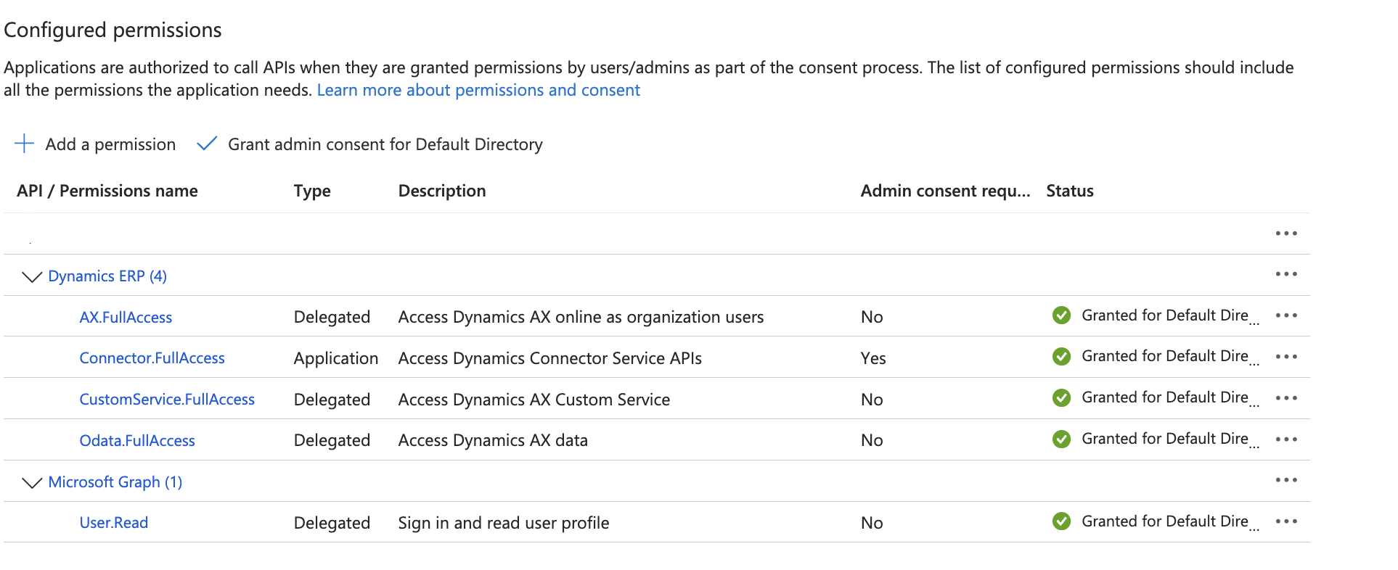This screenshot has height=570, width=1398.
Task: Click Access Dynamics AX Custom Service description
Action: (x=534, y=400)
